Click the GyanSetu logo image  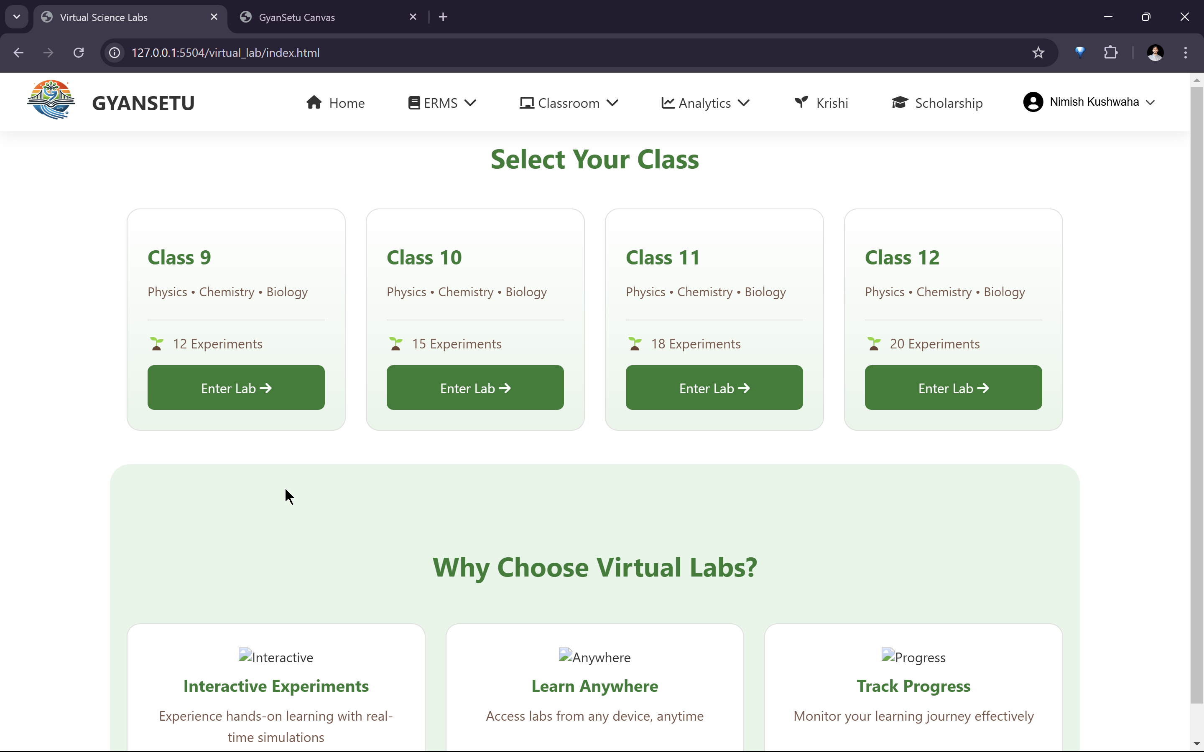tap(51, 100)
